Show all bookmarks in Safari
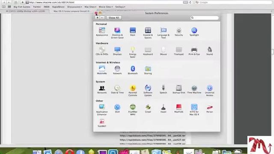Image resolution: width=274 pixels, height=154 pixels. click(4, 7)
